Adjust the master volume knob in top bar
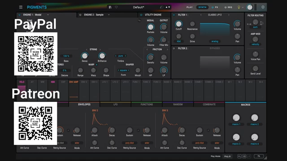Screen dimensions: 287x161 click(x=250, y=7)
